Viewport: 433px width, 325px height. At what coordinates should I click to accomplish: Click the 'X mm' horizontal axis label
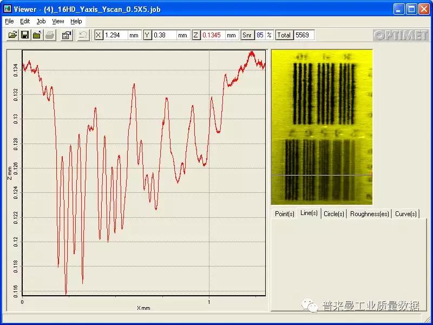pos(143,308)
